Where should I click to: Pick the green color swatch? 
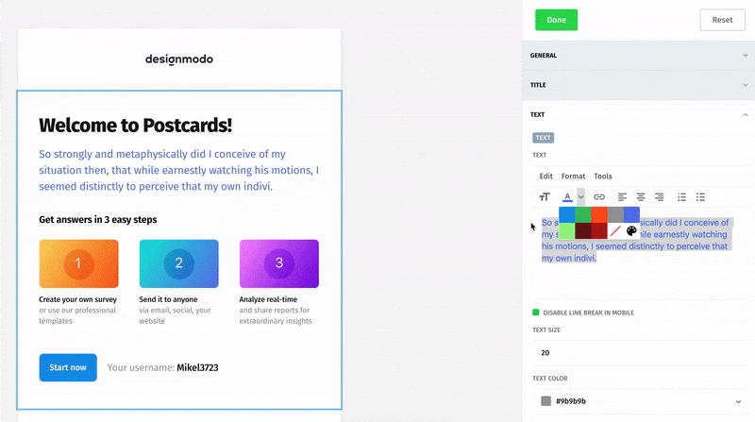[583, 215]
